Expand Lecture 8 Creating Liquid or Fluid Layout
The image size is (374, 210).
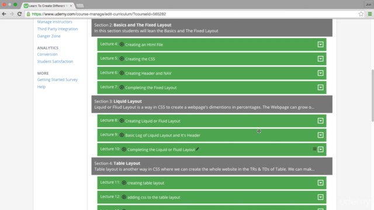321,121
